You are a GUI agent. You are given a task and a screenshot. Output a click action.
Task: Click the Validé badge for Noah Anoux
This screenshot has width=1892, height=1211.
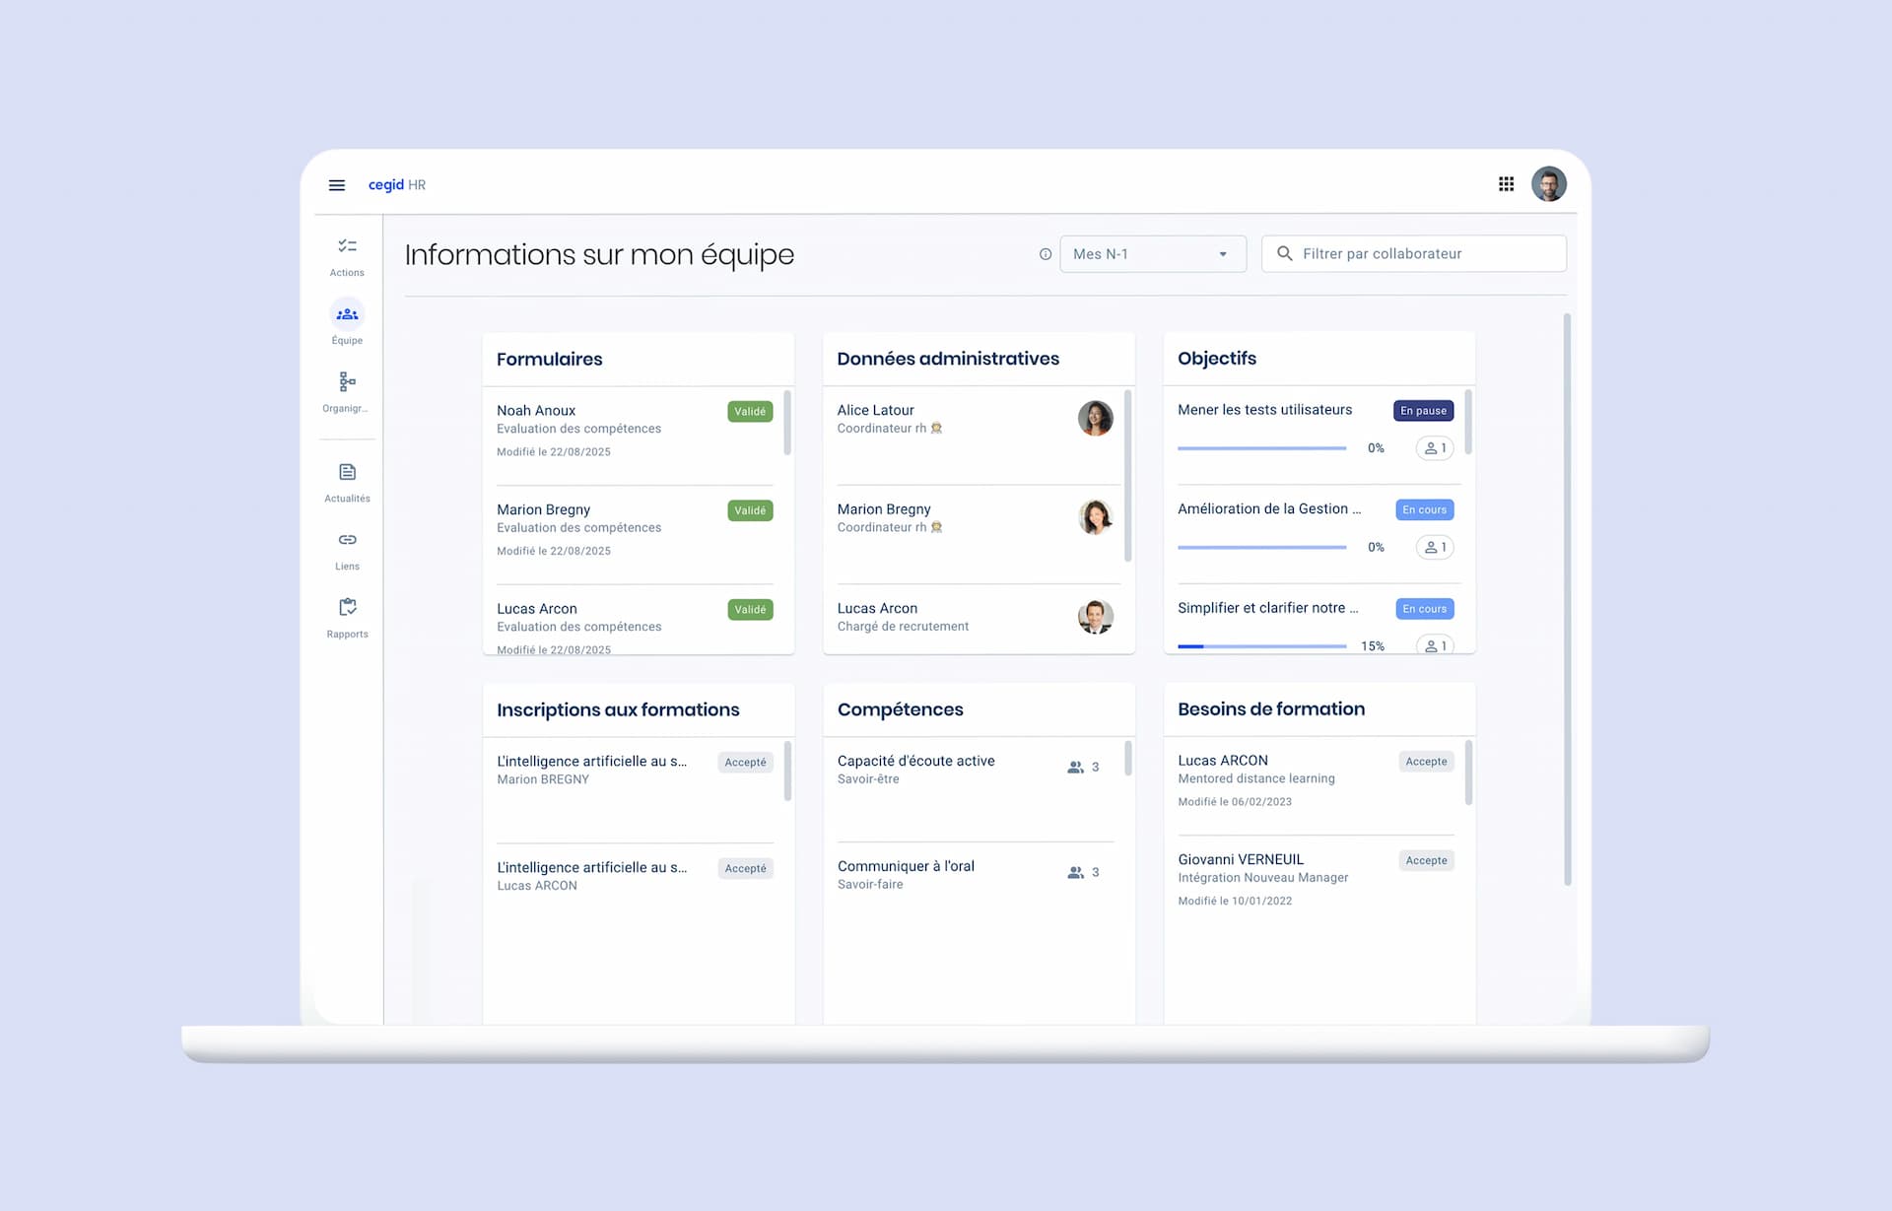coord(750,411)
